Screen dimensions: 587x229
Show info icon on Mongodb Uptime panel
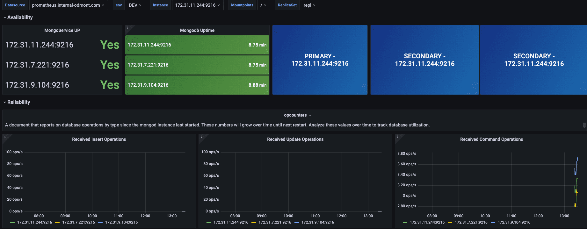click(128, 28)
